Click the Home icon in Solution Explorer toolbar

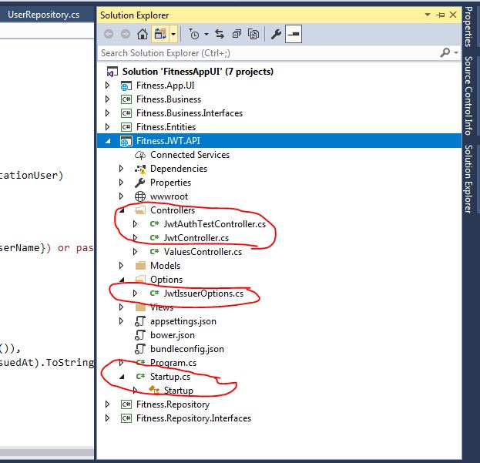tap(143, 34)
